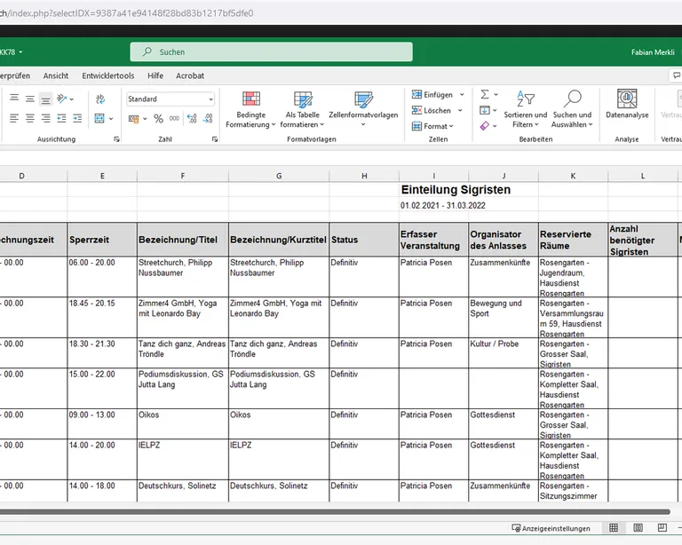Click the Clear eraser icon

coord(485,126)
